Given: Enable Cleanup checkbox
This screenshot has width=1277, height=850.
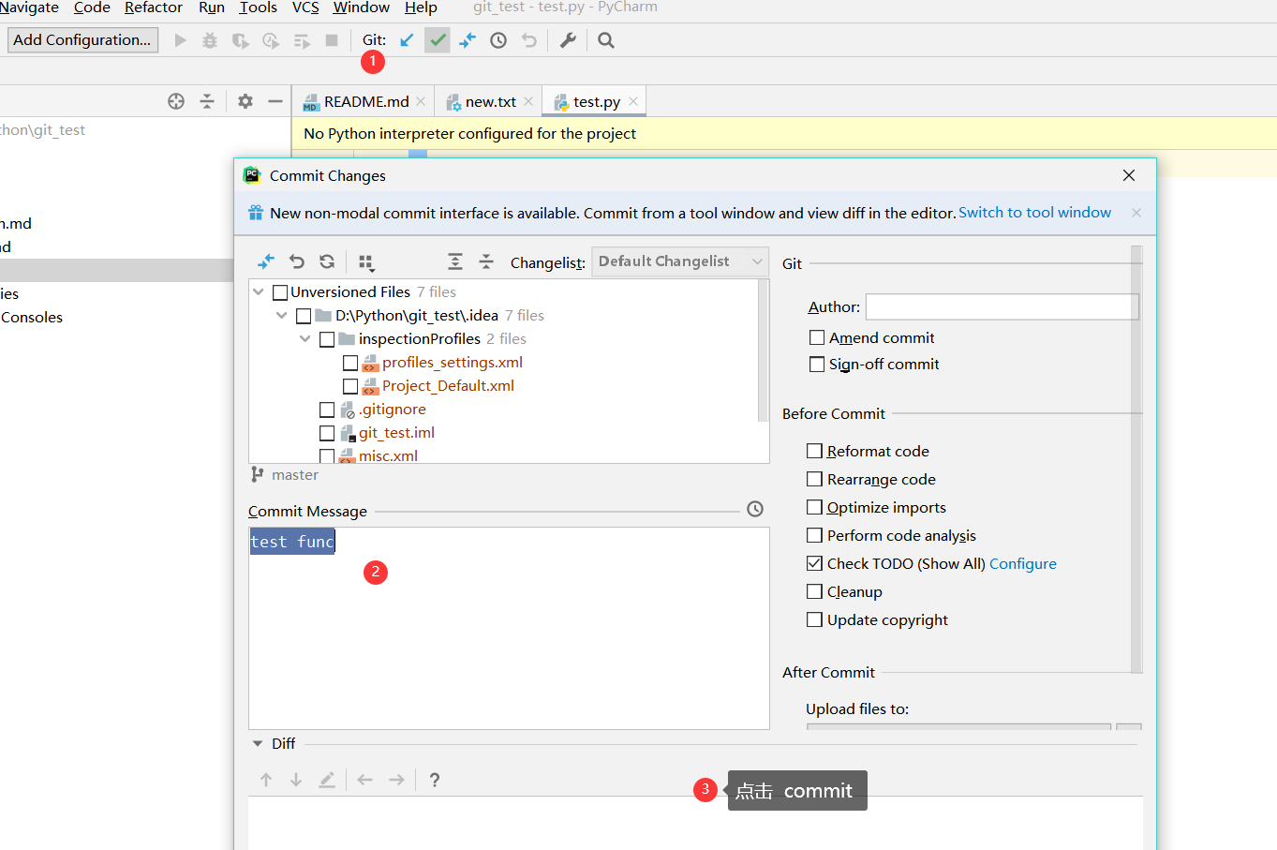Looking at the screenshot, I should 815,591.
